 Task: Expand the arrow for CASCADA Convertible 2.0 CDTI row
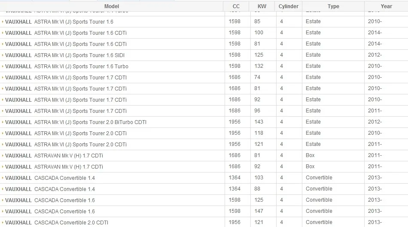[3, 222]
